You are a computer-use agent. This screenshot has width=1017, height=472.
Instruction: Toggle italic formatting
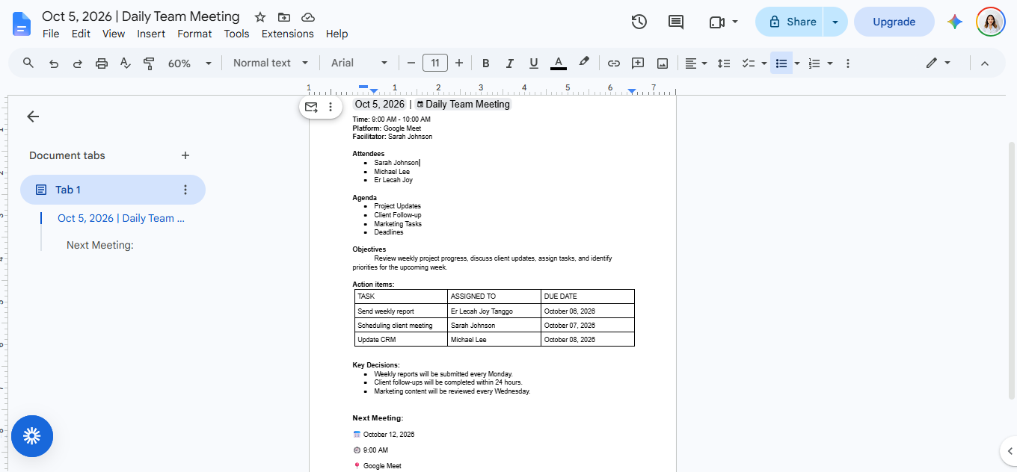[x=510, y=63]
